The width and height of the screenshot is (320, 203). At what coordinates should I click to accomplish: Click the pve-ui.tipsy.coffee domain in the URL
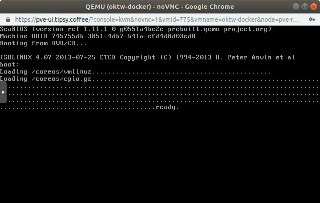62,20
